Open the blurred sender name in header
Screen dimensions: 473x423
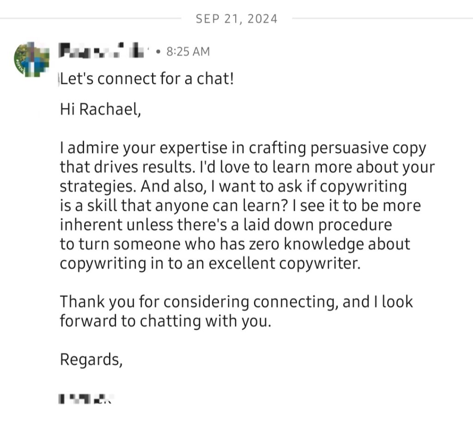click(103, 51)
